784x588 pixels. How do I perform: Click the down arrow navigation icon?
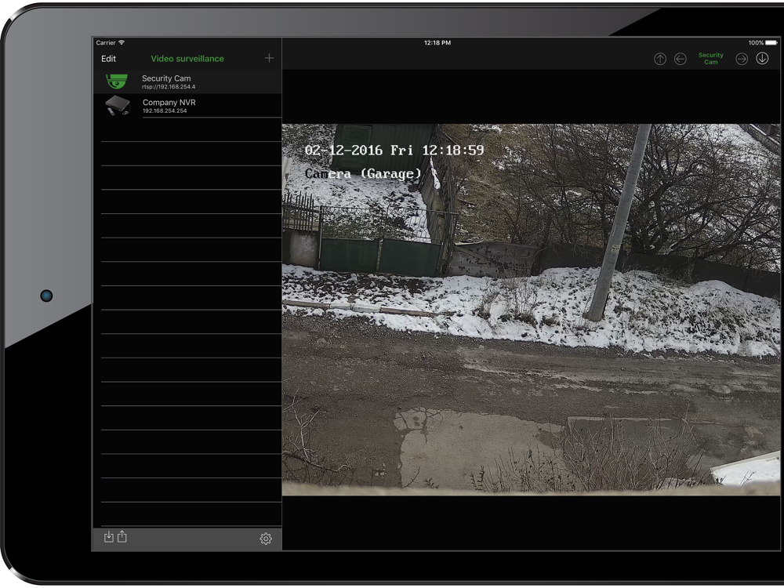coord(762,59)
